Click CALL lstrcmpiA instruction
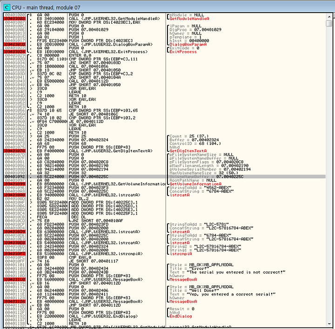The width and height of the screenshot is (335, 329). 106,254
